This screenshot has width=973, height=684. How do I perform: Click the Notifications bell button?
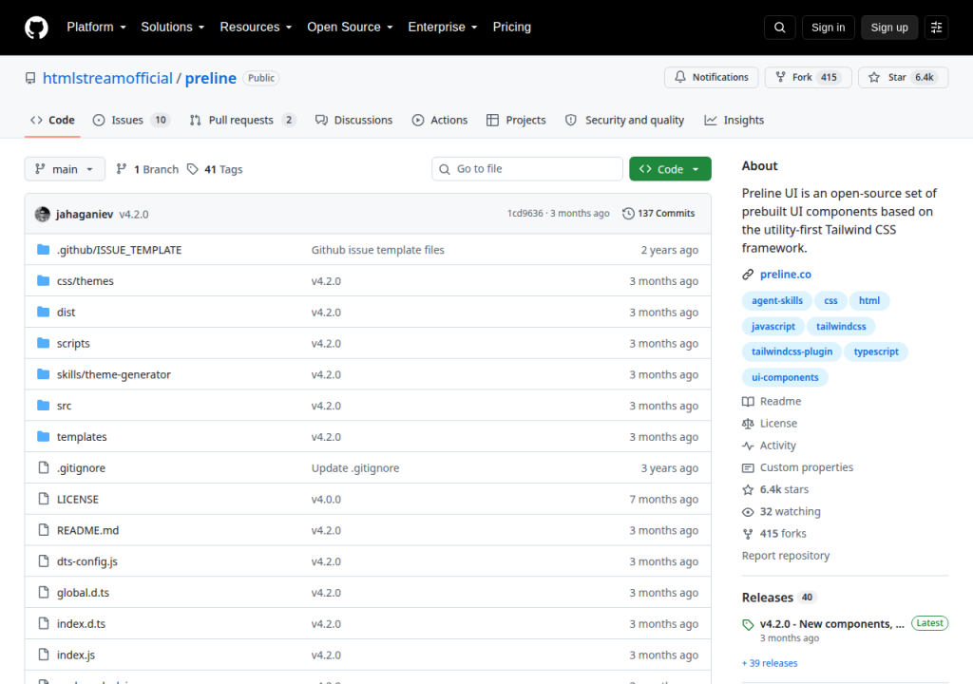[x=711, y=78]
